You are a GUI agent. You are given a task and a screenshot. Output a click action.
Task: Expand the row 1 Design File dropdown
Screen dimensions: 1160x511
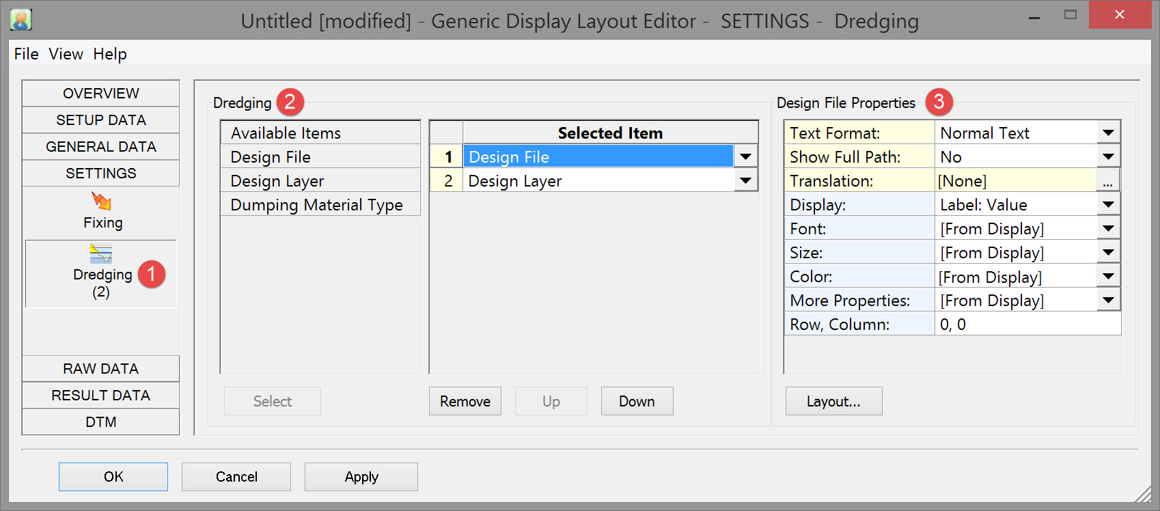[745, 157]
